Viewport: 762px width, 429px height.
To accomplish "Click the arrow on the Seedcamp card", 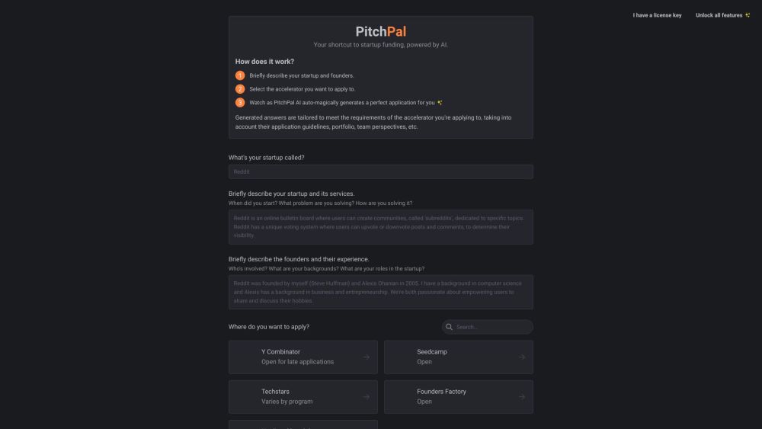I will pos(522,357).
